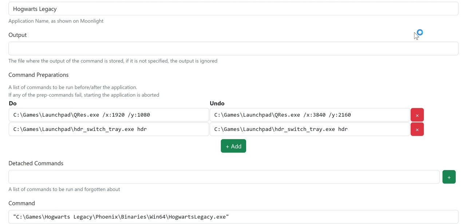Focus the empty Detached Commands field
The height and width of the screenshot is (224, 466).
(224, 177)
